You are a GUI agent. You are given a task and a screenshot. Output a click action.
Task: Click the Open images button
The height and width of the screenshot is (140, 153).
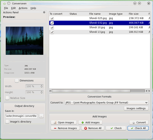[64, 123]
